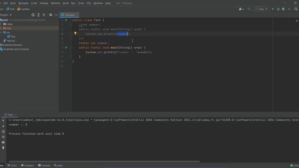Toggle scroll to end in Run console
The width and height of the screenshot is (299, 168).
coord(3,137)
